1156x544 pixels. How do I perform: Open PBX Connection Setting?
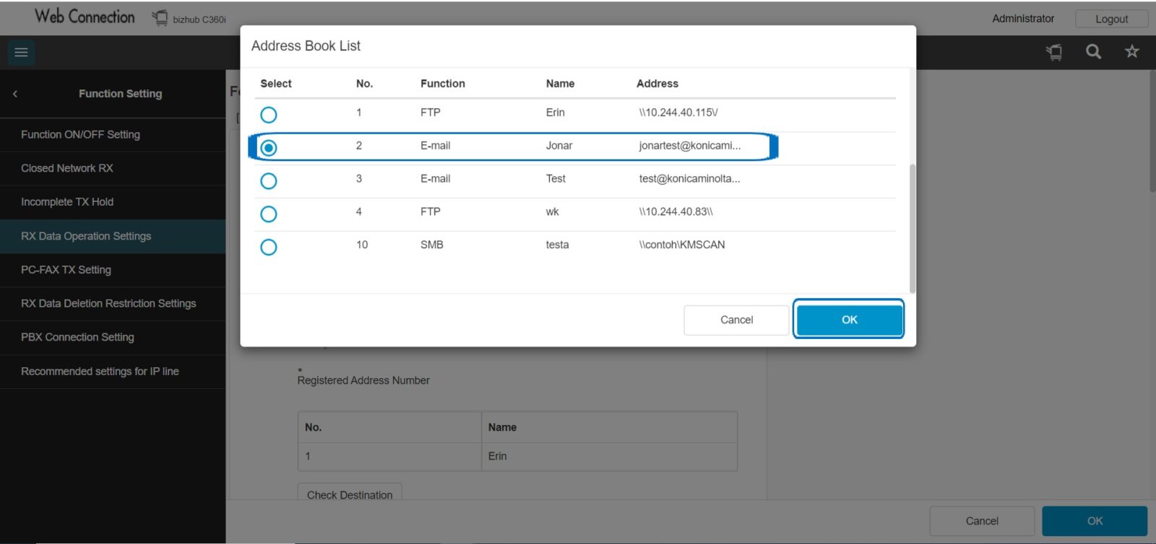click(77, 337)
